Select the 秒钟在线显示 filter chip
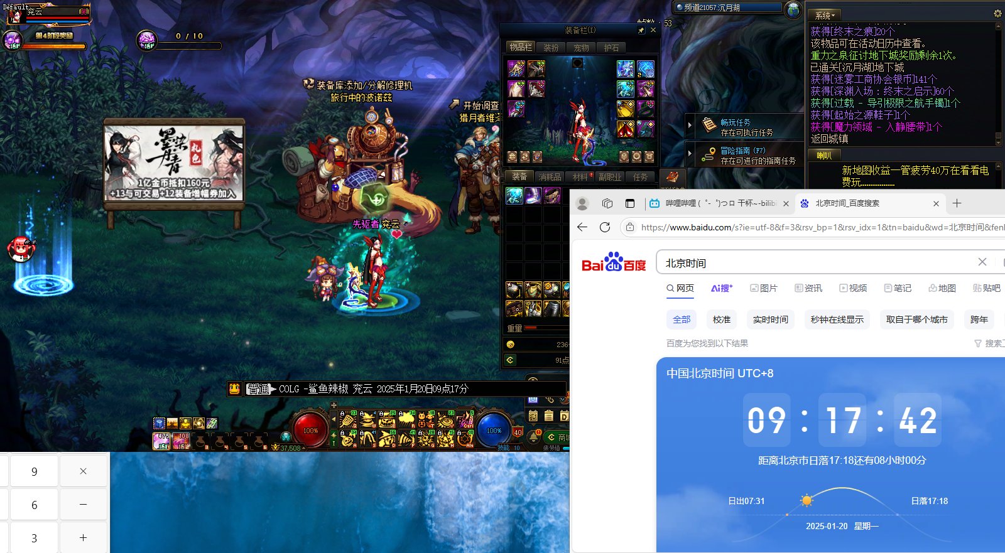Image resolution: width=1005 pixels, height=553 pixels. click(837, 319)
